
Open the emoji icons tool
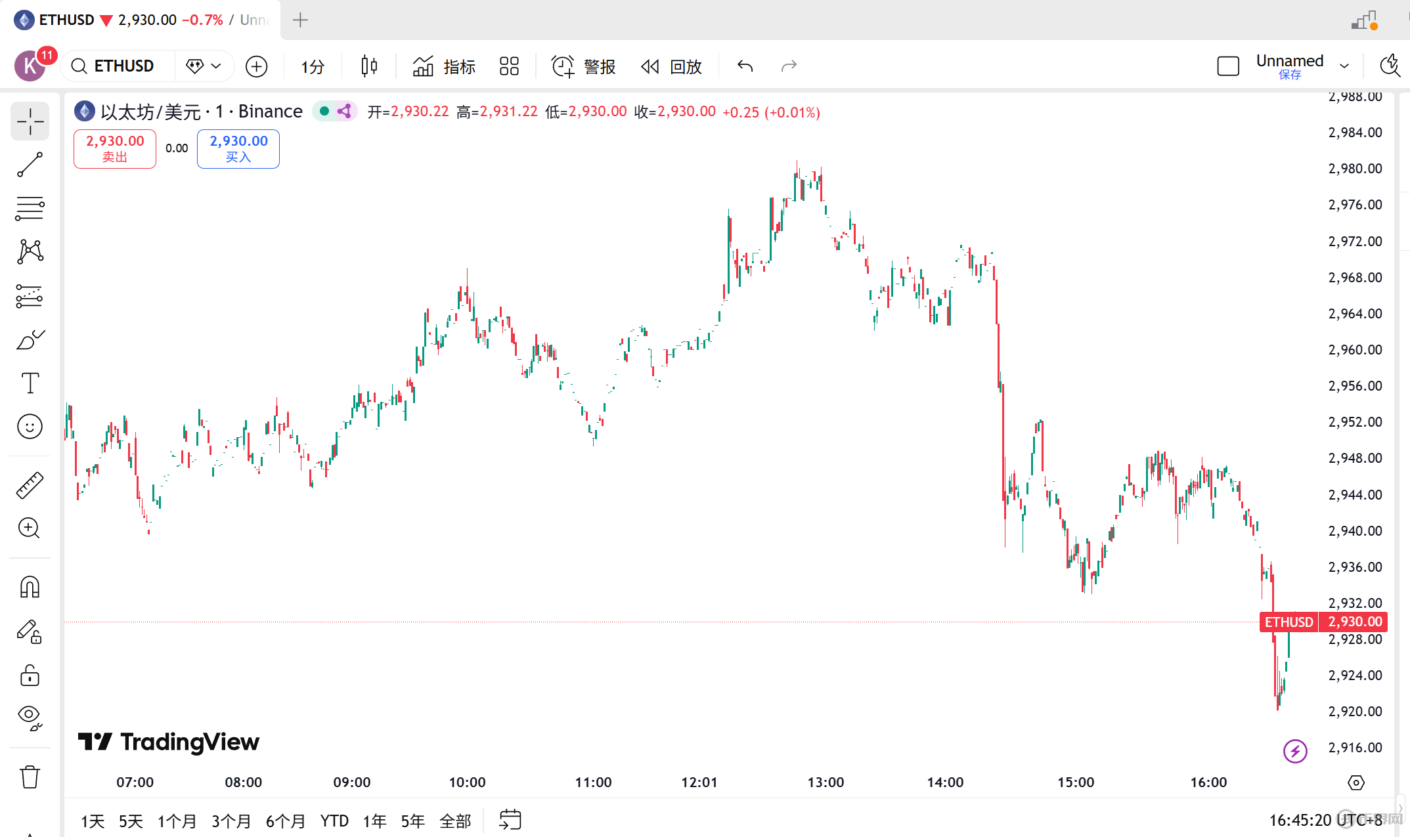tap(30, 427)
